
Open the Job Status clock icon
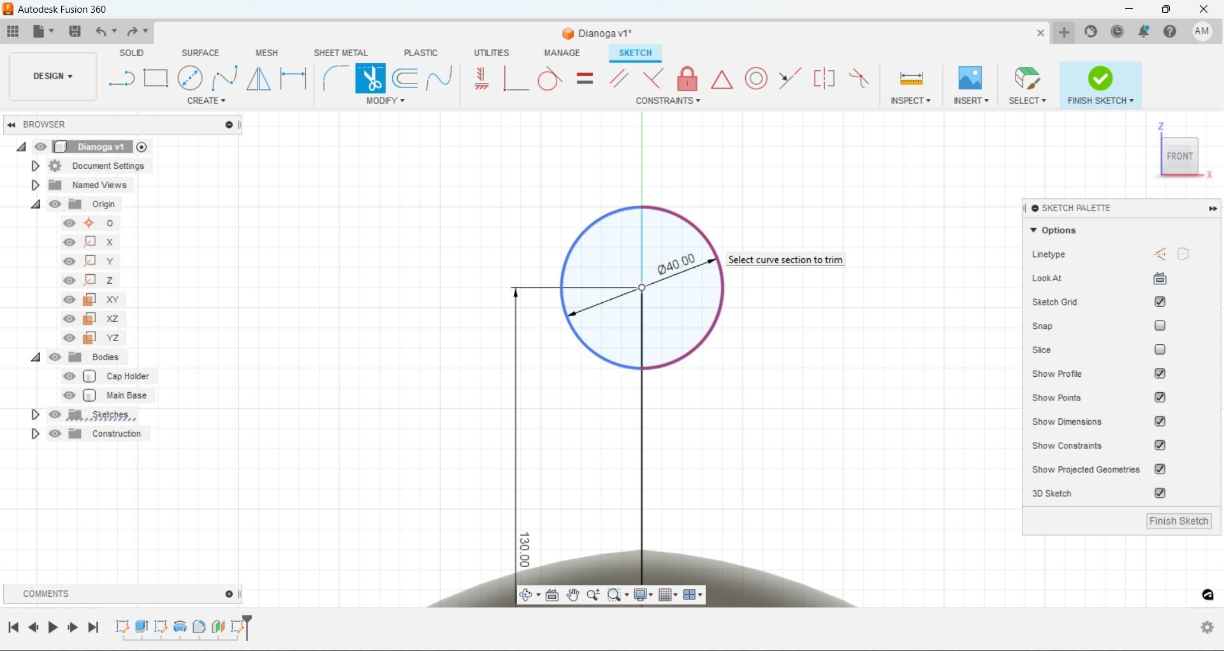[x=1117, y=31]
